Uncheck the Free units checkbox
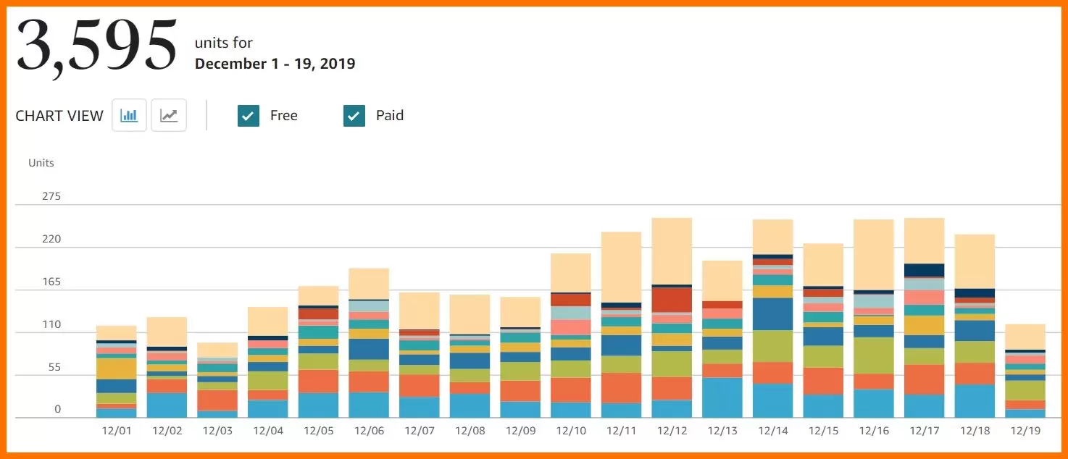 [x=249, y=116]
